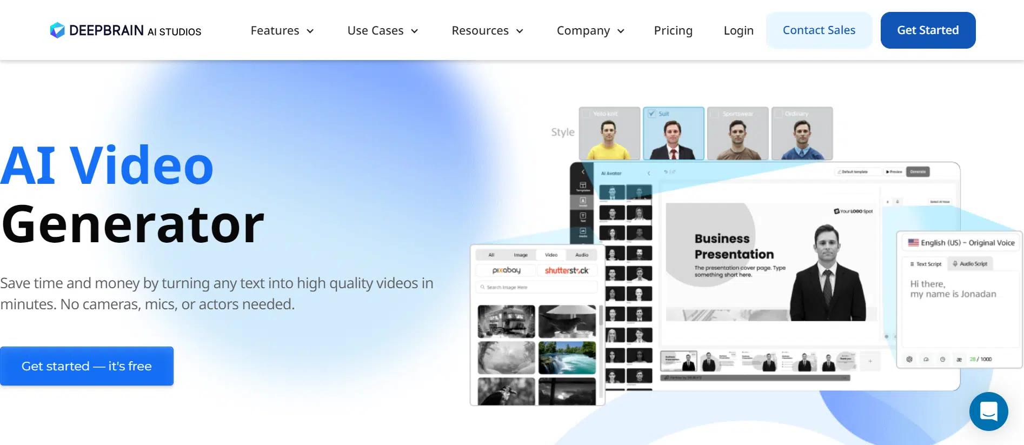
Task: Click the plus tile to add scene
Action: coord(870,361)
